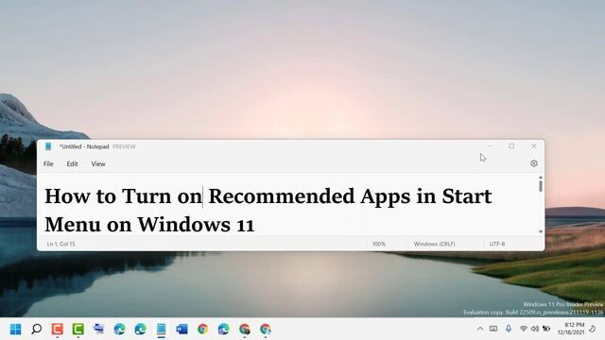Open the green Camtasia taskbar icon
The height and width of the screenshot is (340, 605).
(78, 330)
